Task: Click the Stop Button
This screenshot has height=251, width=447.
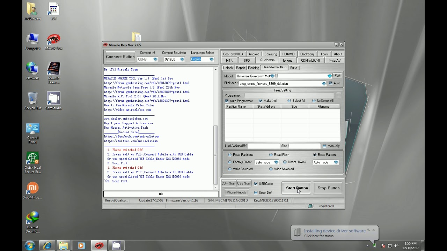Action: [x=329, y=188]
